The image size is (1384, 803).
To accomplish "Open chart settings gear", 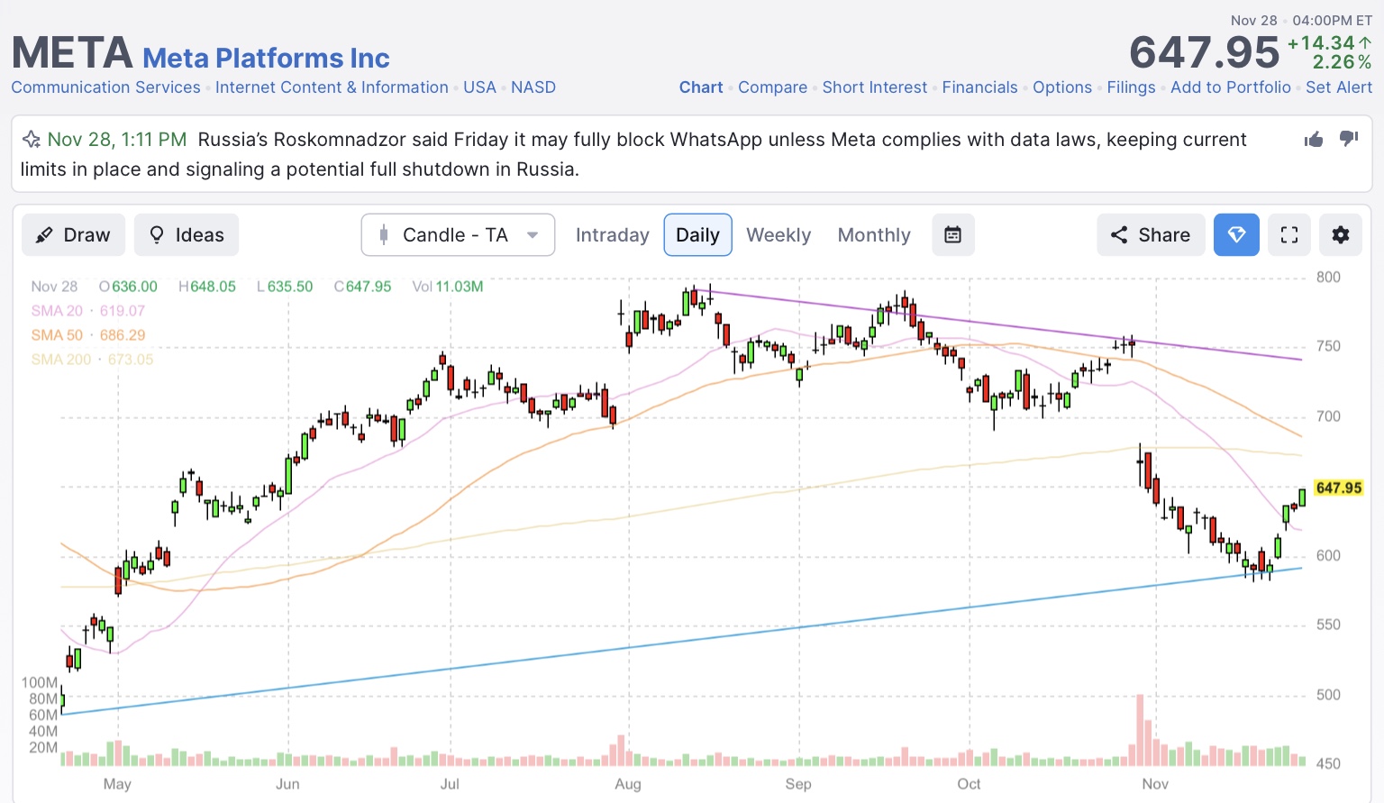I will click(x=1341, y=235).
